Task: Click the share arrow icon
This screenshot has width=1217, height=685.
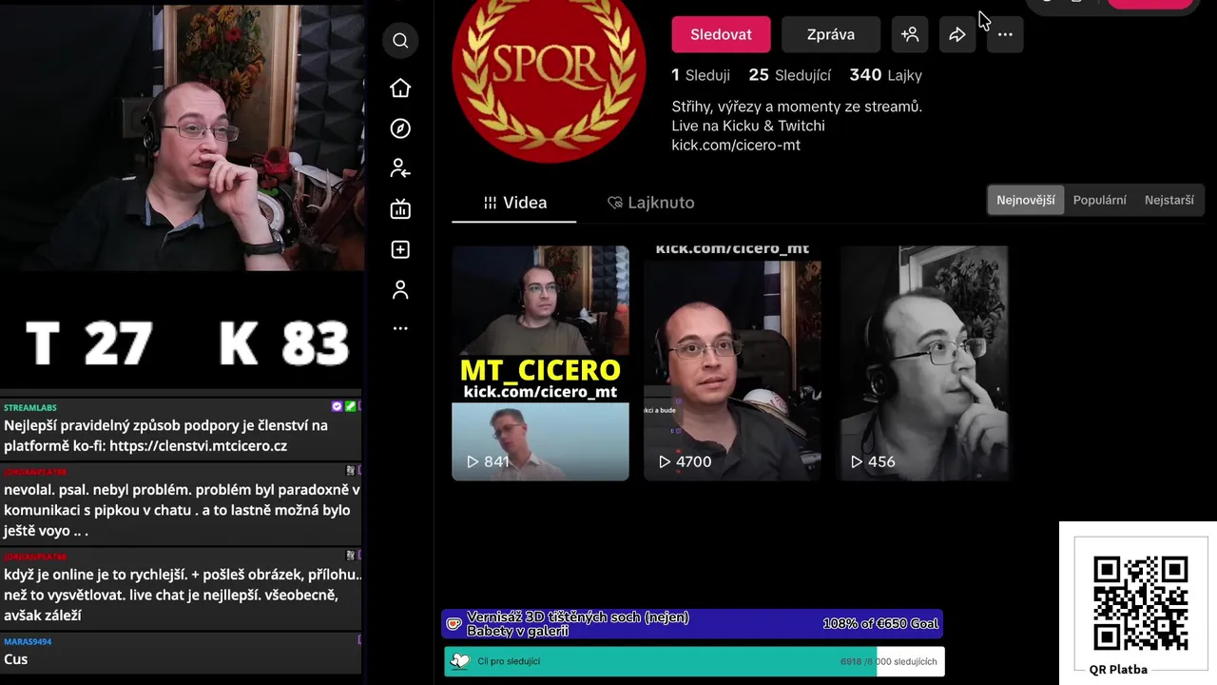Action: (957, 34)
